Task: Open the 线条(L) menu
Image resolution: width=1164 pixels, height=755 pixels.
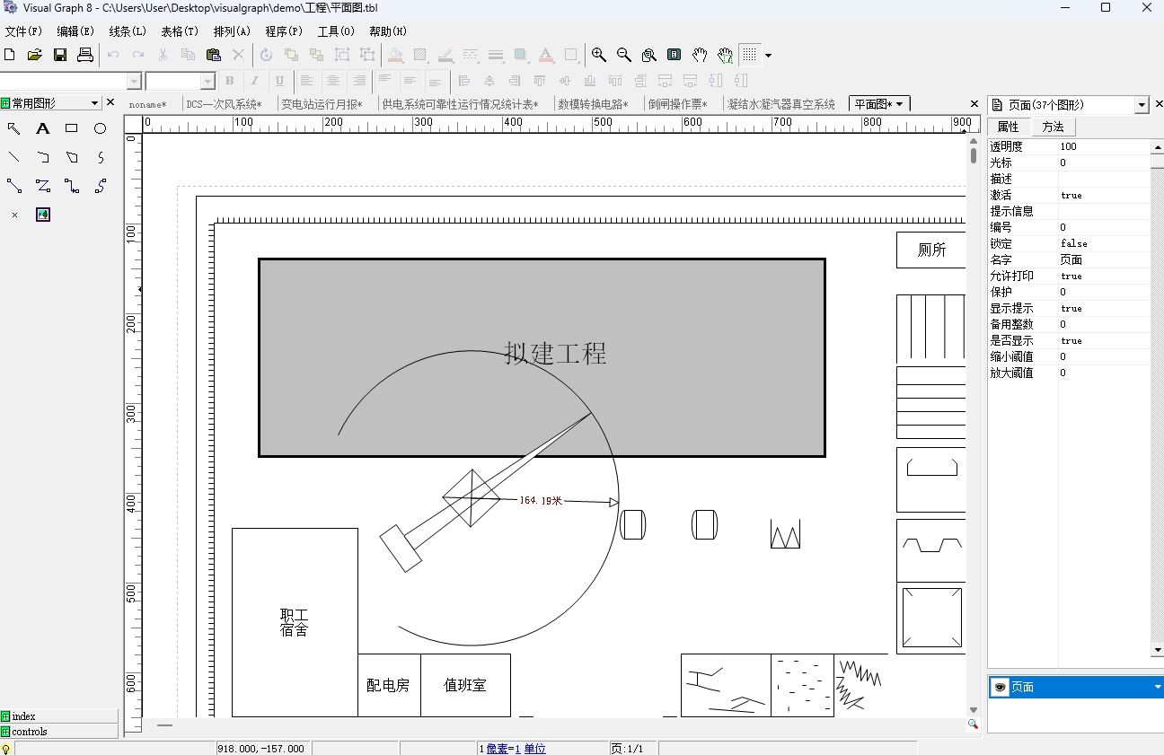Action: pos(128,31)
